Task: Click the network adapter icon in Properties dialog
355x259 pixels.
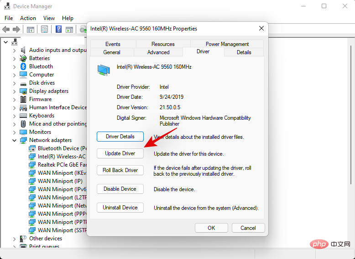Action: click(x=104, y=70)
